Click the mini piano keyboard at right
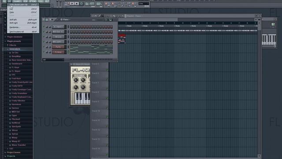This screenshot has height=159, width=282. pyautogui.click(x=269, y=40)
